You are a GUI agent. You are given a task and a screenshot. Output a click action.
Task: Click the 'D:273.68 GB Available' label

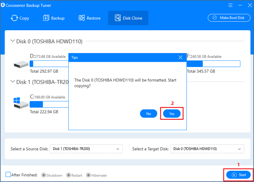48,56
